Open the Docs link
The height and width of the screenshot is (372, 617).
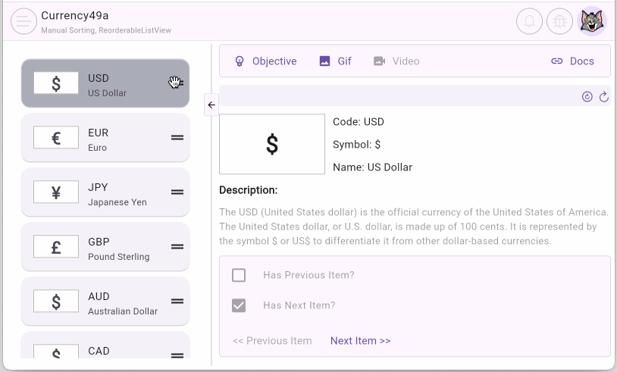click(572, 61)
